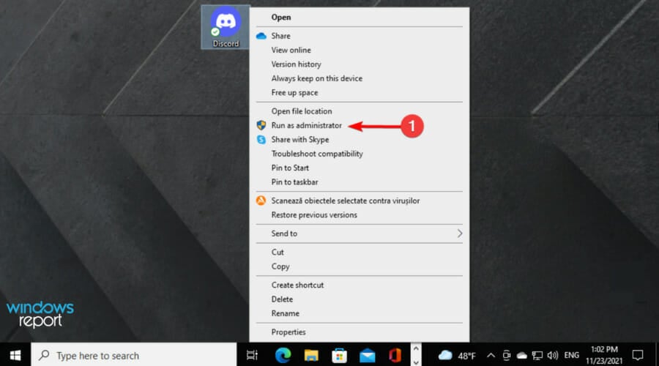This screenshot has height=366, width=659.
Task: Open network status tray icon
Action: click(537, 356)
